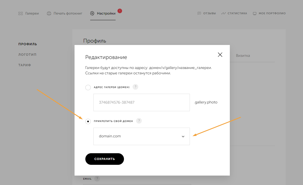Close the Редактирование dialog with X
303x185 pixels.
(220, 55)
